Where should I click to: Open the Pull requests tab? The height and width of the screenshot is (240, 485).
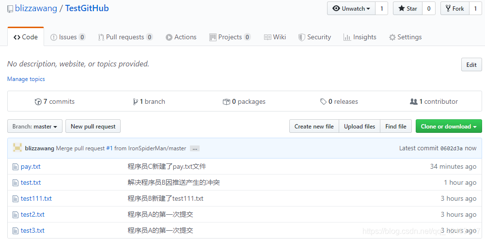point(125,37)
